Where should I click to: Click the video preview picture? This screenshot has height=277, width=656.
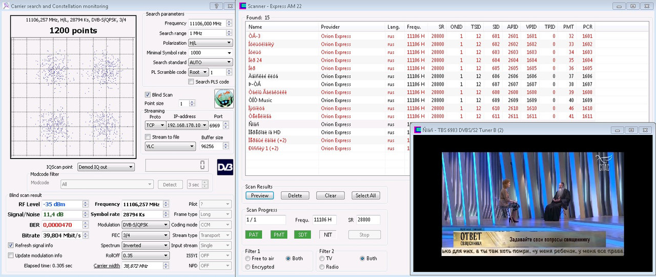pyautogui.click(x=533, y=203)
